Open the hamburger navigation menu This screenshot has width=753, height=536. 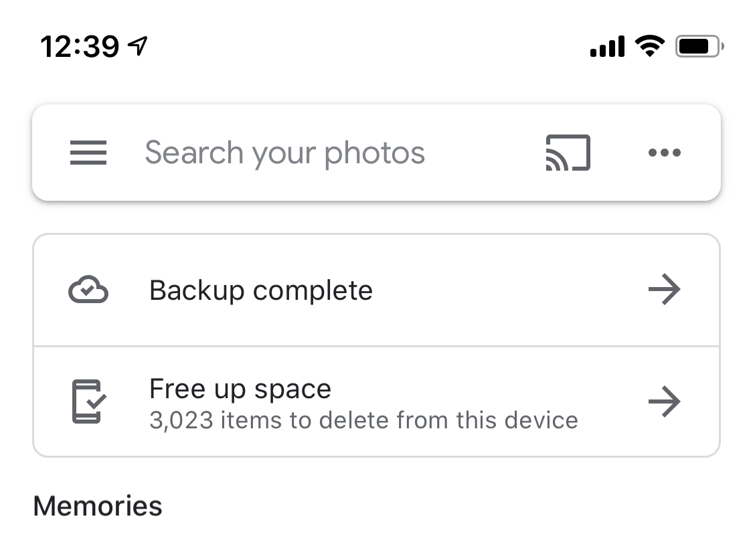pyautogui.click(x=88, y=153)
